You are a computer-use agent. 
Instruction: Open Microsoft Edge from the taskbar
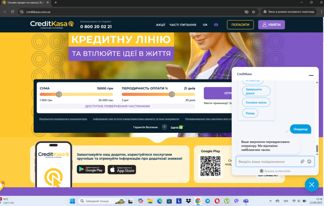[160, 201]
